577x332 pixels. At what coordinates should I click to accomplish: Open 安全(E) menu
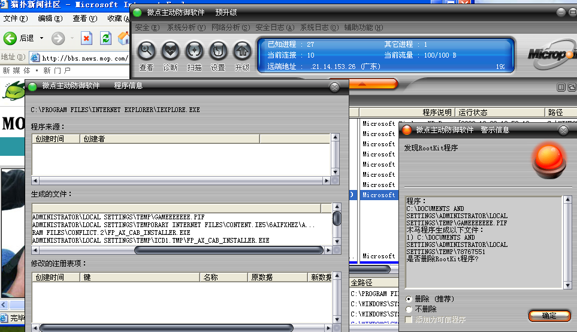pos(147,27)
